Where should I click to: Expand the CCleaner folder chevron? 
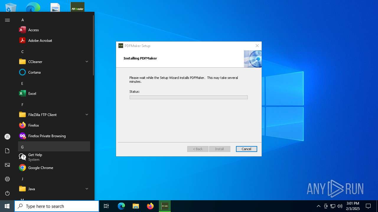[x=87, y=62]
